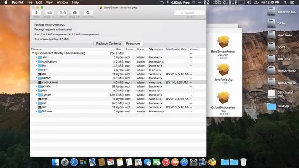Expand the System folder
299x168 pixels.
36,95
